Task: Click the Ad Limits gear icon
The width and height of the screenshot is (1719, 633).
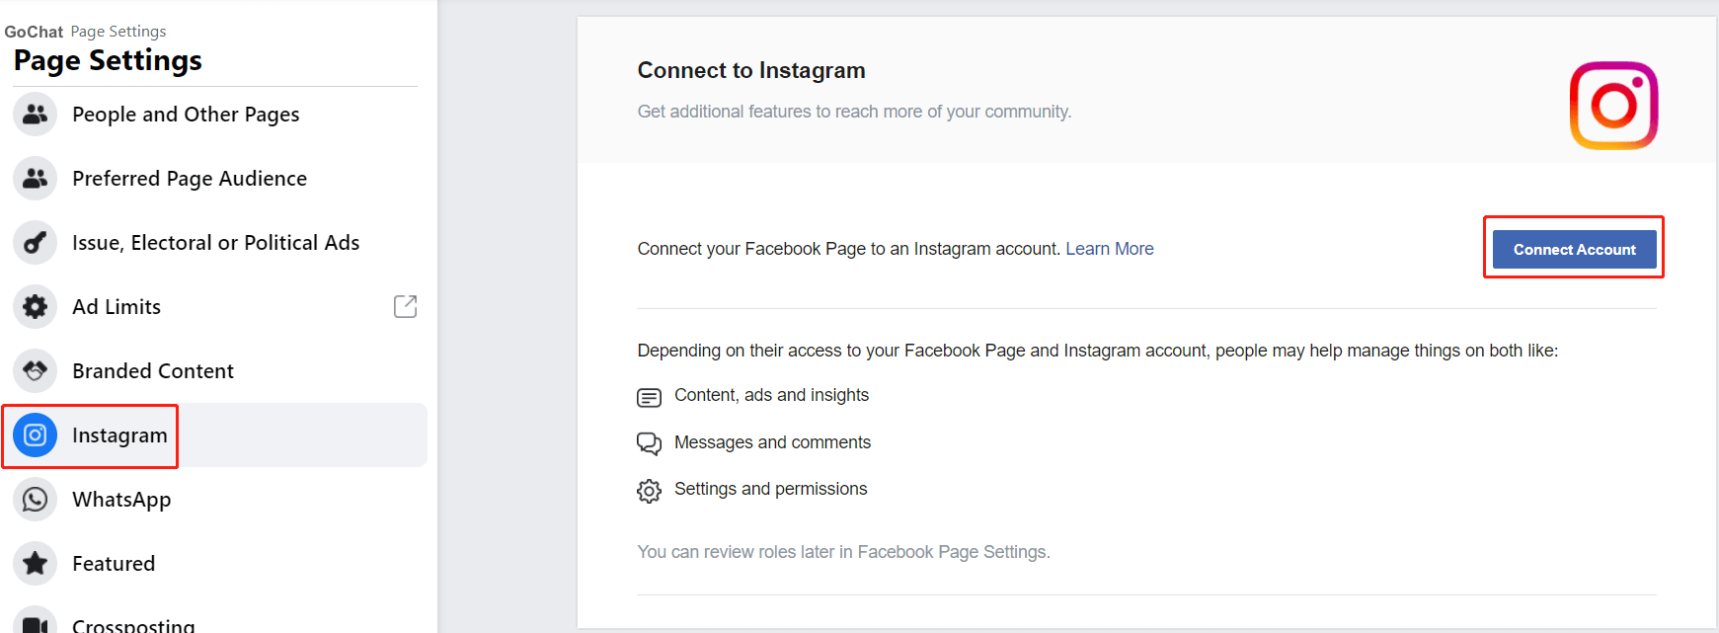Action: (x=36, y=307)
